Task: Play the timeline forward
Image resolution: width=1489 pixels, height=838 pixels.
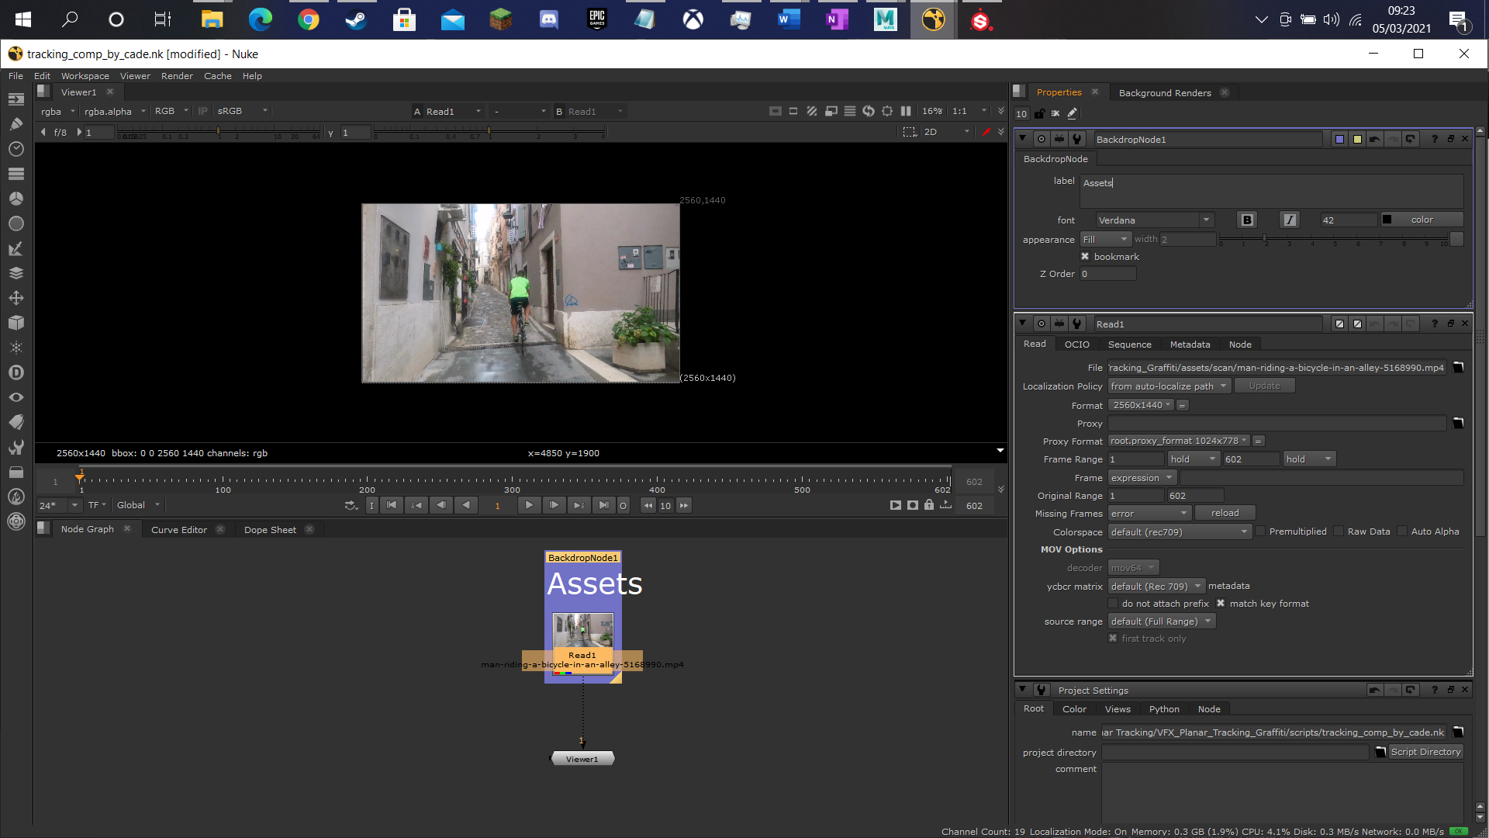Action: pyautogui.click(x=529, y=505)
